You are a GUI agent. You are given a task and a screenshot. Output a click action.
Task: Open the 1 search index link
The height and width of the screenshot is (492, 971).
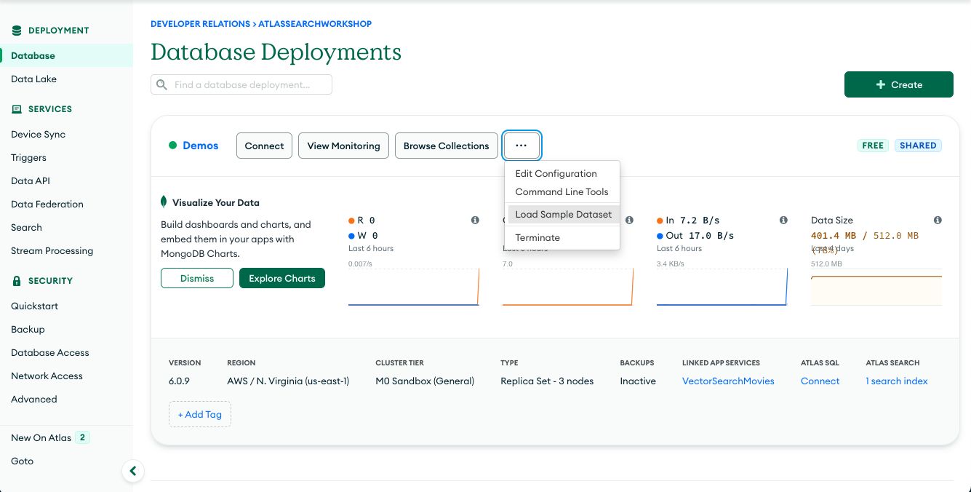tap(897, 381)
